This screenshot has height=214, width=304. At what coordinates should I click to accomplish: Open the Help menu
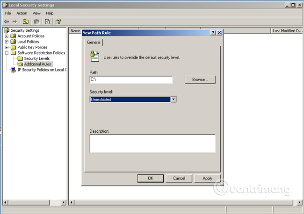(x=50, y=13)
